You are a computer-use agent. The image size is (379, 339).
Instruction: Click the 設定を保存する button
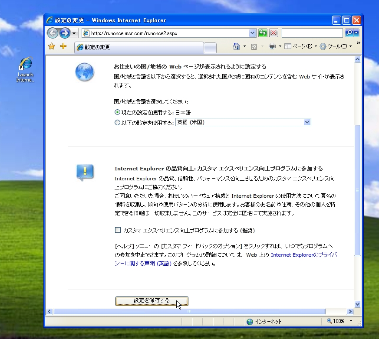click(x=152, y=301)
